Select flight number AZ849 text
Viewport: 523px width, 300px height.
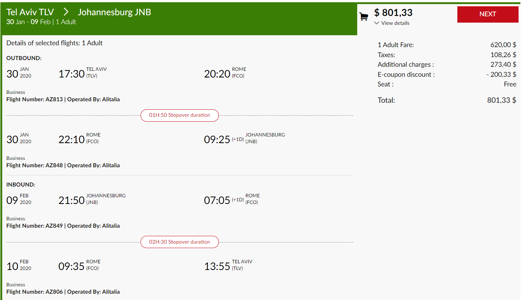point(34,226)
